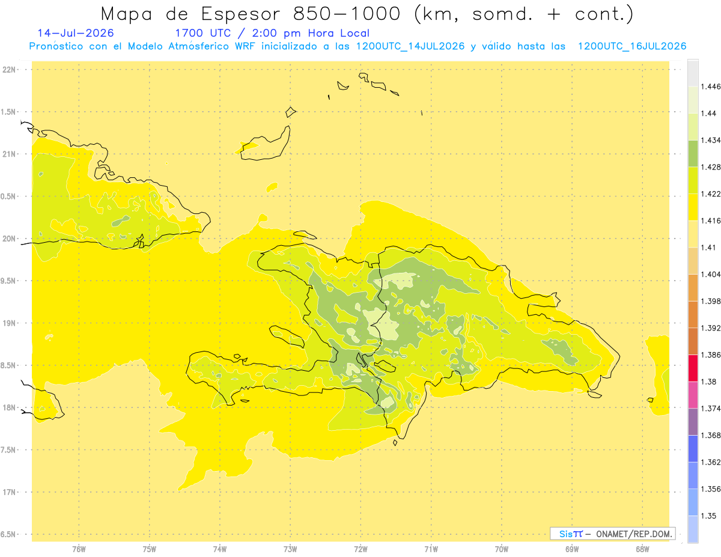Click the longitude axis label "70W"
Screen dimensions: 721x557
coord(502,549)
